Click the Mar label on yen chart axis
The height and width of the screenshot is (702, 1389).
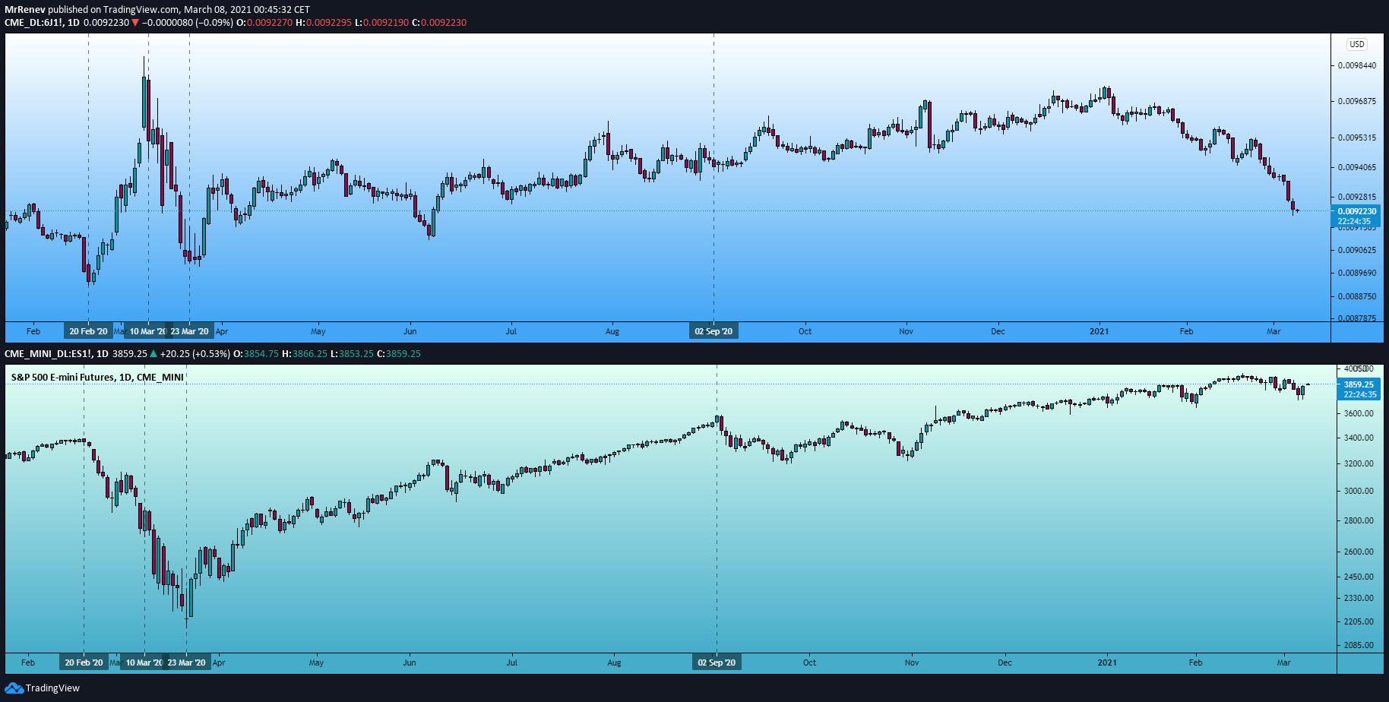[x=1274, y=331]
